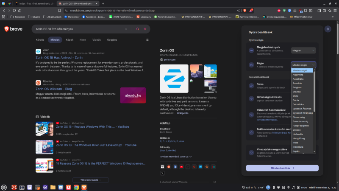Click the Zorin logo image in infobox
The width and height of the screenshot is (339, 191).
174,79
